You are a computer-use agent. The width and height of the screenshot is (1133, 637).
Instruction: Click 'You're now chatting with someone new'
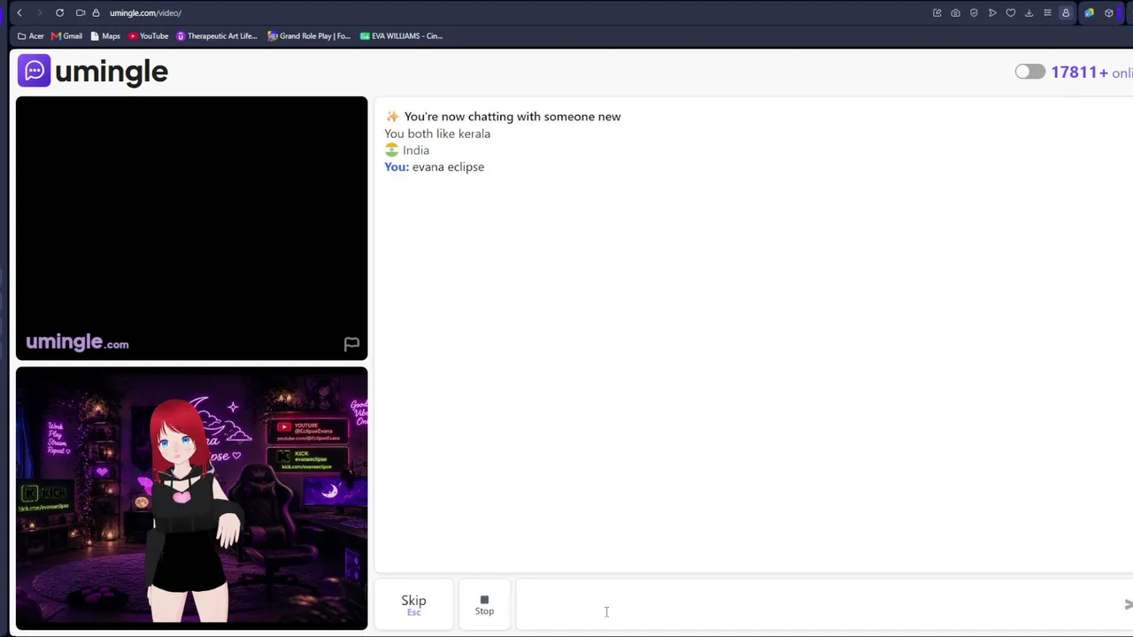[513, 117]
